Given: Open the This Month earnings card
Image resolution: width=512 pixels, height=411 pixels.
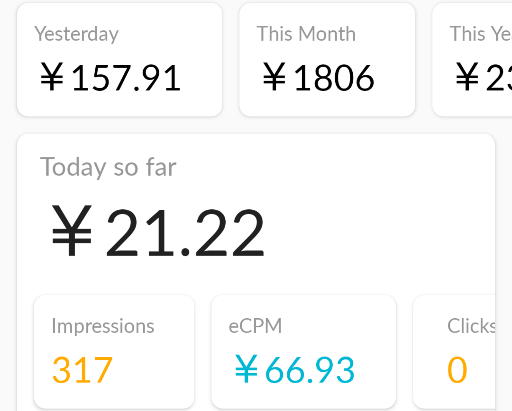Looking at the screenshot, I should pos(327,60).
